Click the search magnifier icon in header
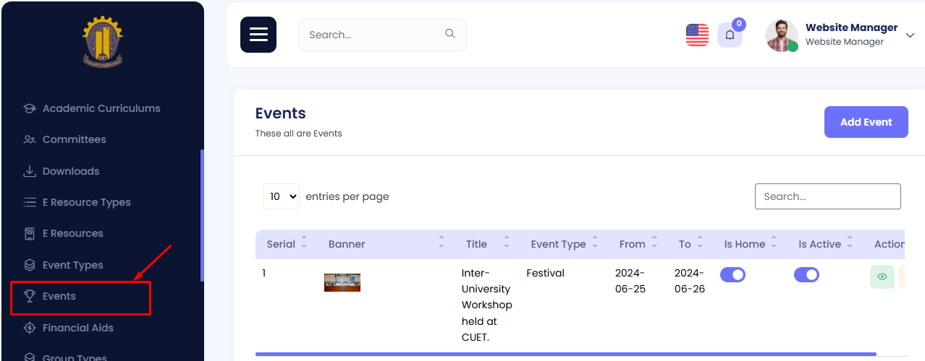 pos(449,34)
